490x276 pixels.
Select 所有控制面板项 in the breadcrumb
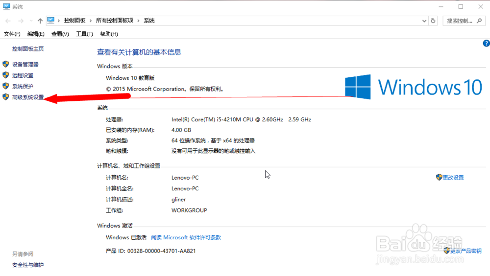pos(114,21)
